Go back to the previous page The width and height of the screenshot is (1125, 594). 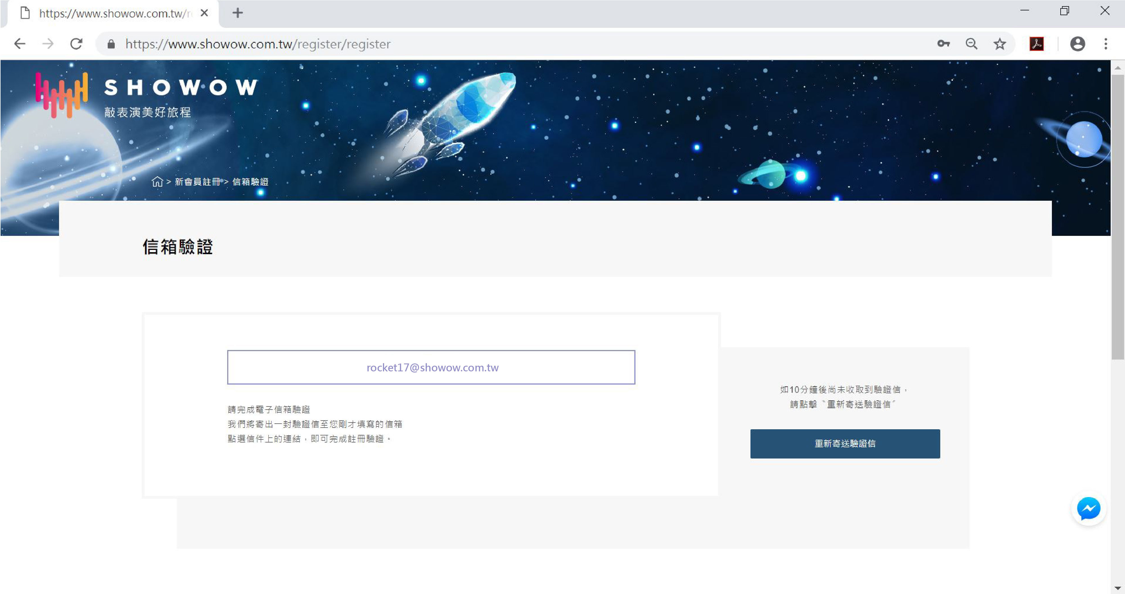20,44
